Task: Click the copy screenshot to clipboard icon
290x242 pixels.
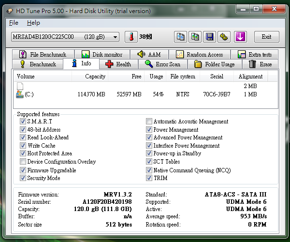Action: [195, 37]
